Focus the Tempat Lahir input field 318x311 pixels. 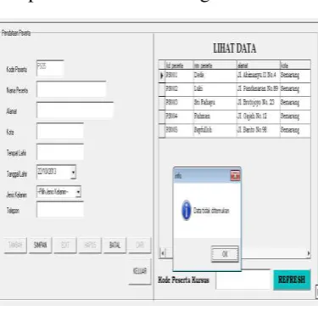pyautogui.click(x=60, y=152)
